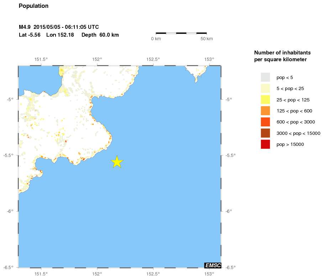The width and height of the screenshot is (324, 279).
Task: Click the 'pop < 5' legend label text
Action: click(285, 77)
